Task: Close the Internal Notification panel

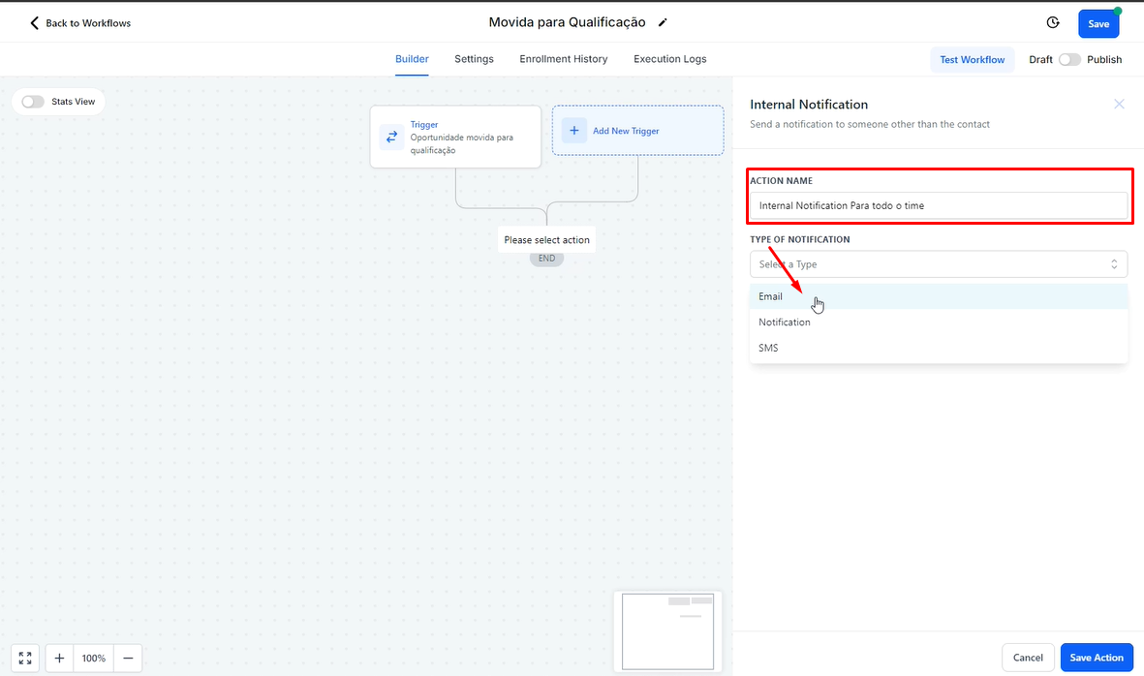Action: pyautogui.click(x=1119, y=104)
